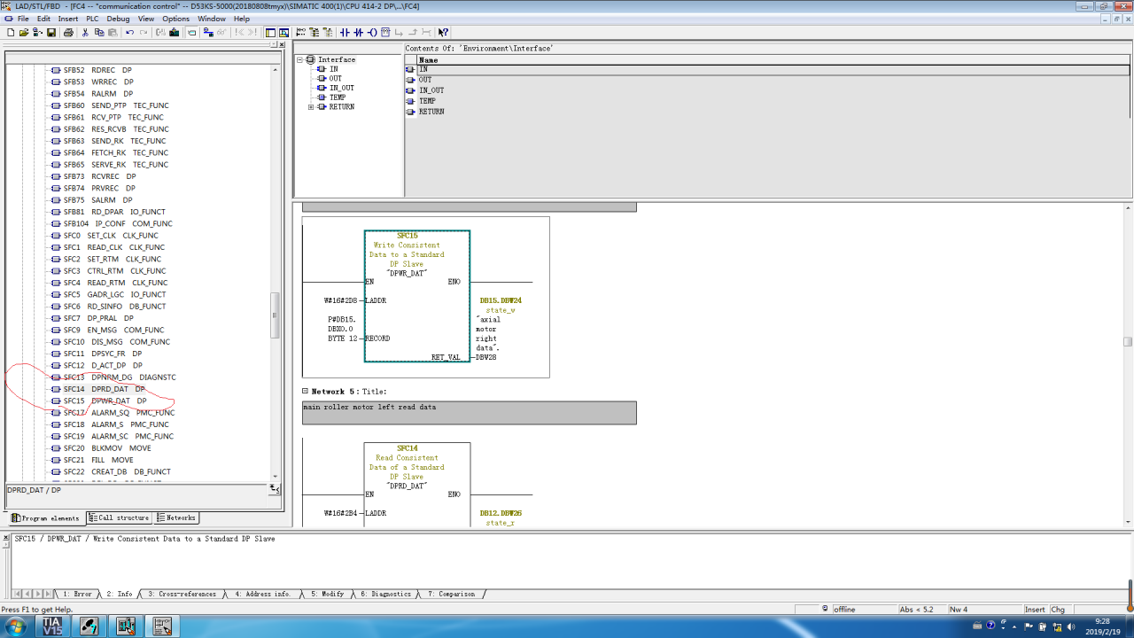Close the overview panel with X
This screenshot has width=1134, height=638.
282,44
